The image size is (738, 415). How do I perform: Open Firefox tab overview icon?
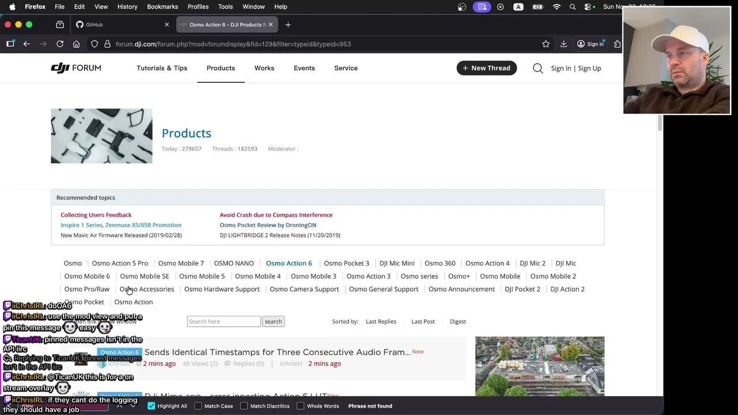[x=60, y=25]
